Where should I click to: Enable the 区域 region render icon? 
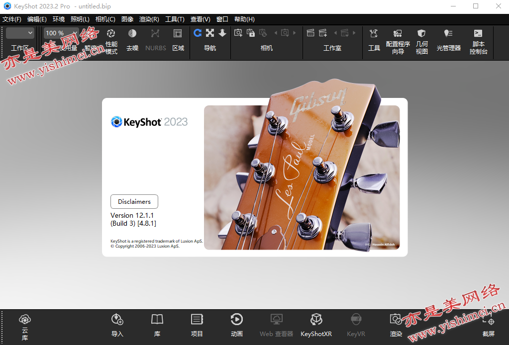tap(178, 33)
